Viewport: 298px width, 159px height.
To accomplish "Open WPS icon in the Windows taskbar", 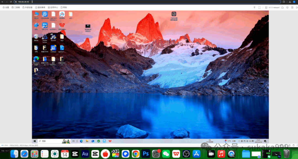I will click(110, 141).
